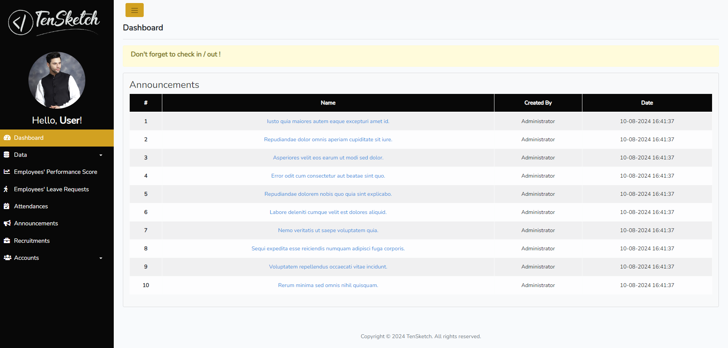Open announcement 'Labore deleniti cumque velit'
The image size is (728, 348).
coord(328,212)
